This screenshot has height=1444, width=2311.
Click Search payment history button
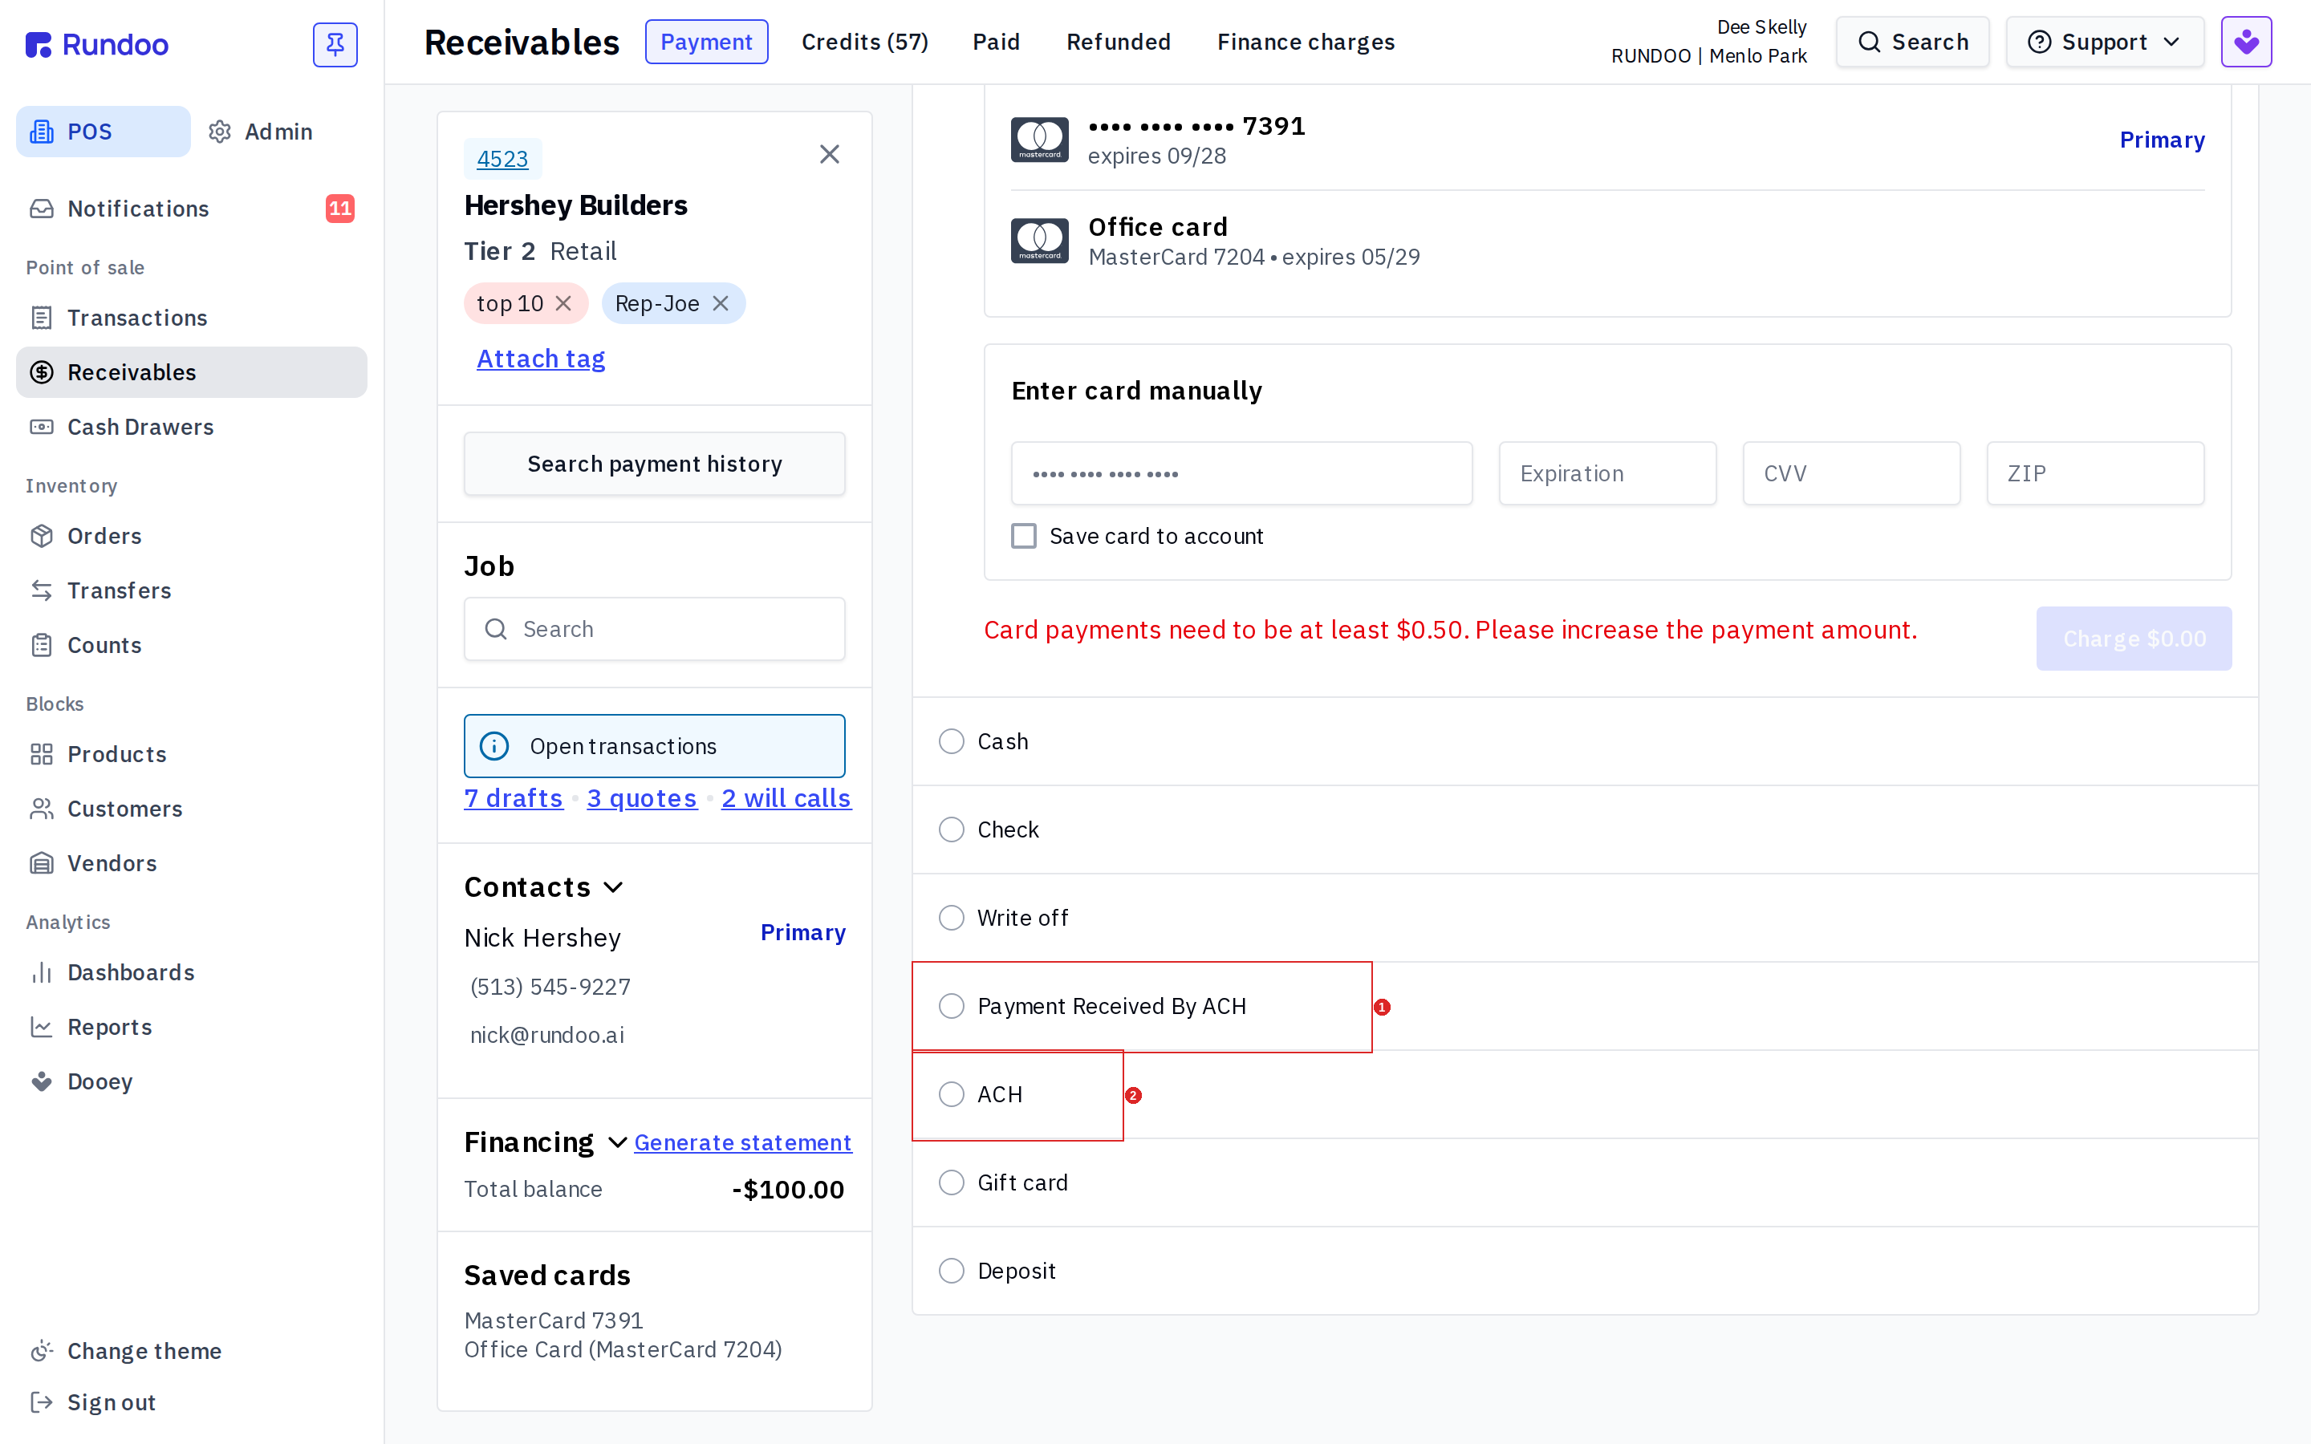point(654,464)
